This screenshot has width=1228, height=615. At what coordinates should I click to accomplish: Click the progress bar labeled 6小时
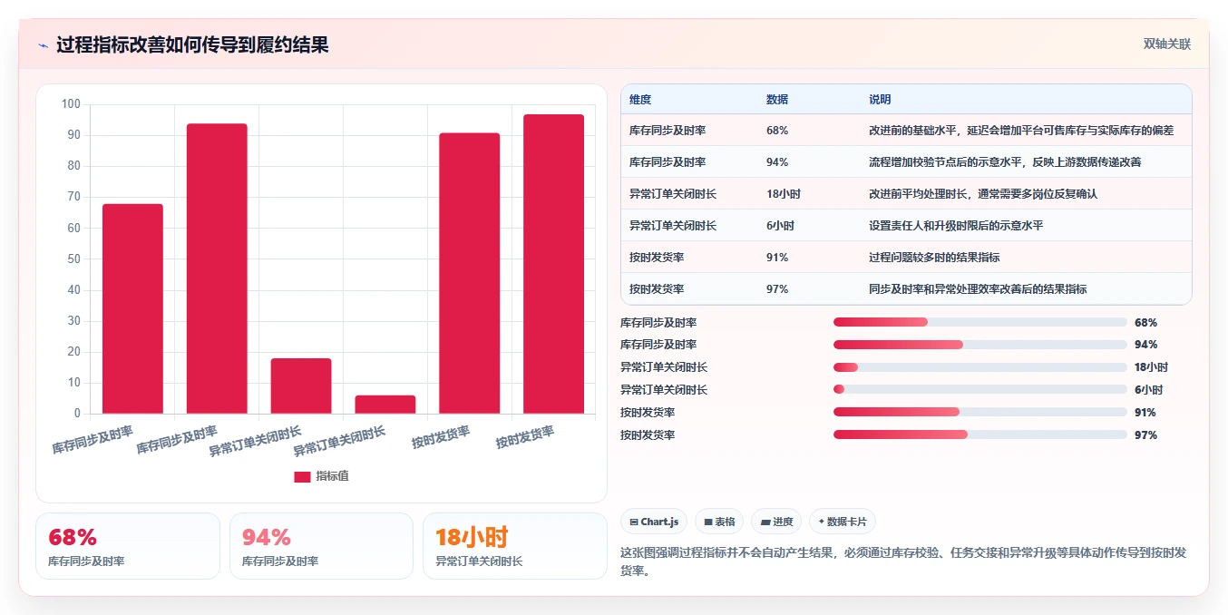click(x=980, y=390)
